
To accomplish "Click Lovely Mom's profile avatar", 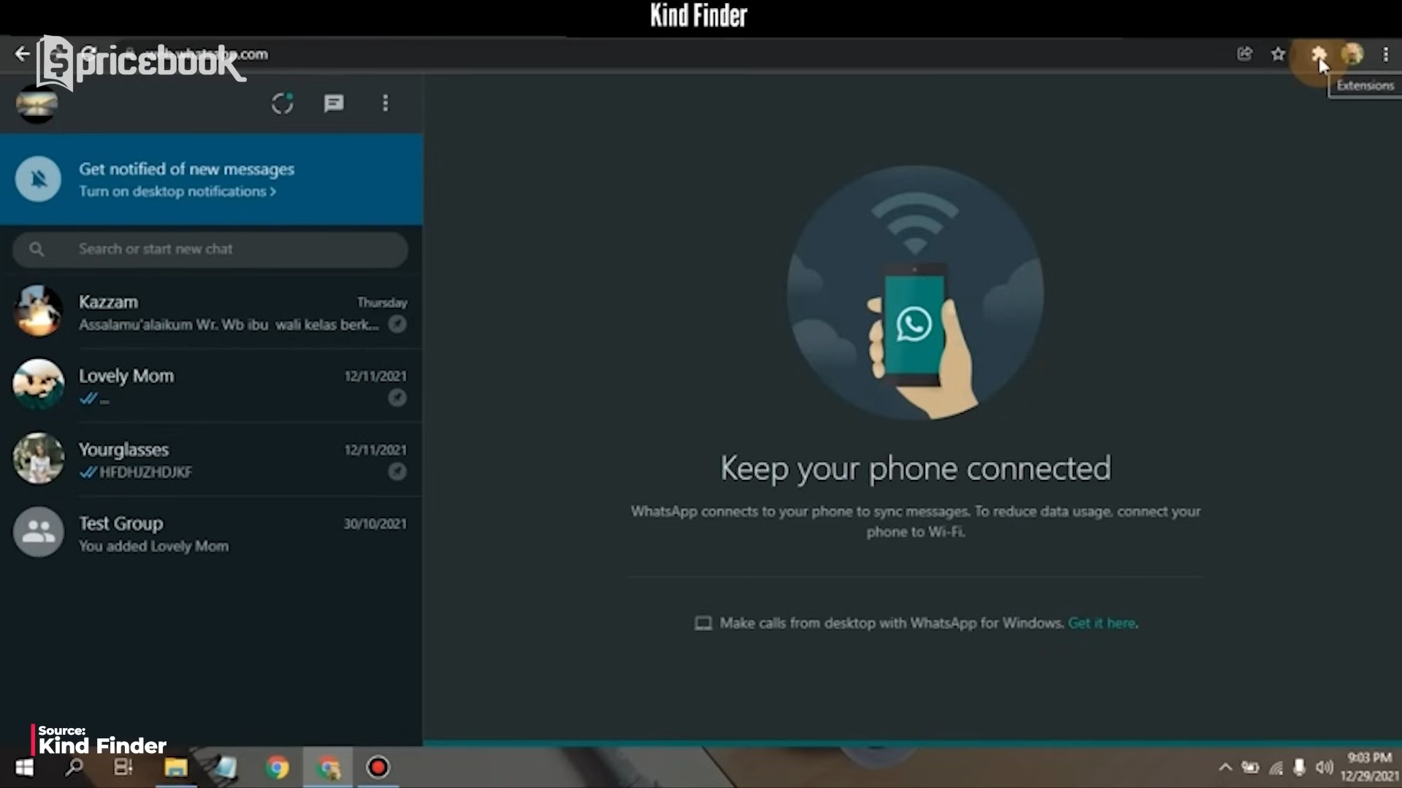I will (x=38, y=385).
